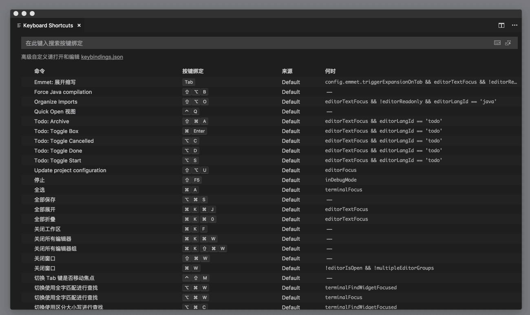The image size is (530, 315).
Task: Click the Force Java compilation entry
Action: point(63,92)
